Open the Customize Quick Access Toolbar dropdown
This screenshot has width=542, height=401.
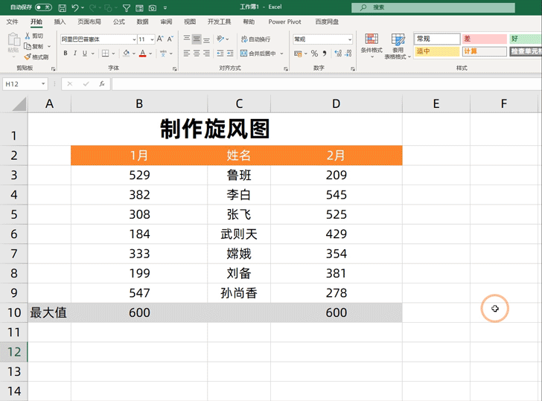tap(165, 7)
